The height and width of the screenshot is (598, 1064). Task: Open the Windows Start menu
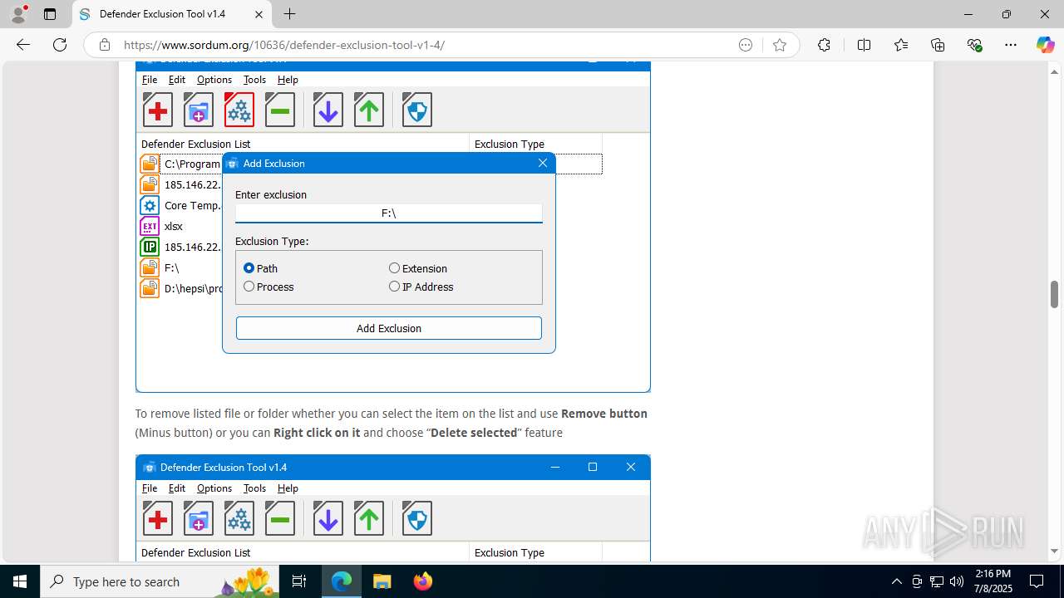(x=20, y=581)
